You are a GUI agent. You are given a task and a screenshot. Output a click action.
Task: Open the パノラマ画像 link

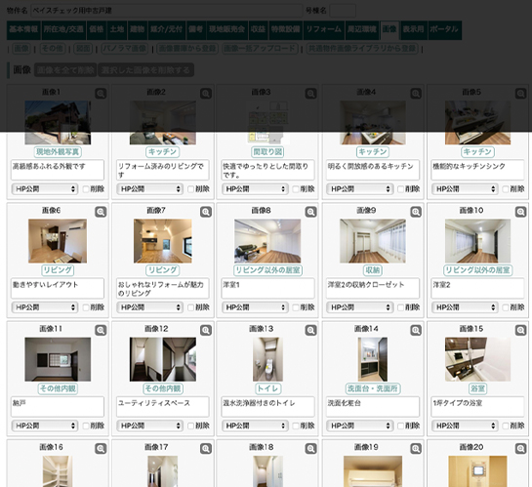(x=124, y=49)
